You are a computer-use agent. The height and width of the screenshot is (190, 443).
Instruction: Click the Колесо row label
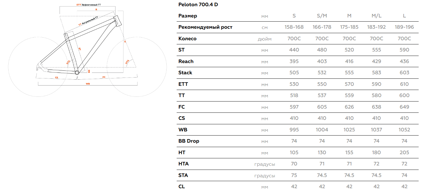[187, 39]
